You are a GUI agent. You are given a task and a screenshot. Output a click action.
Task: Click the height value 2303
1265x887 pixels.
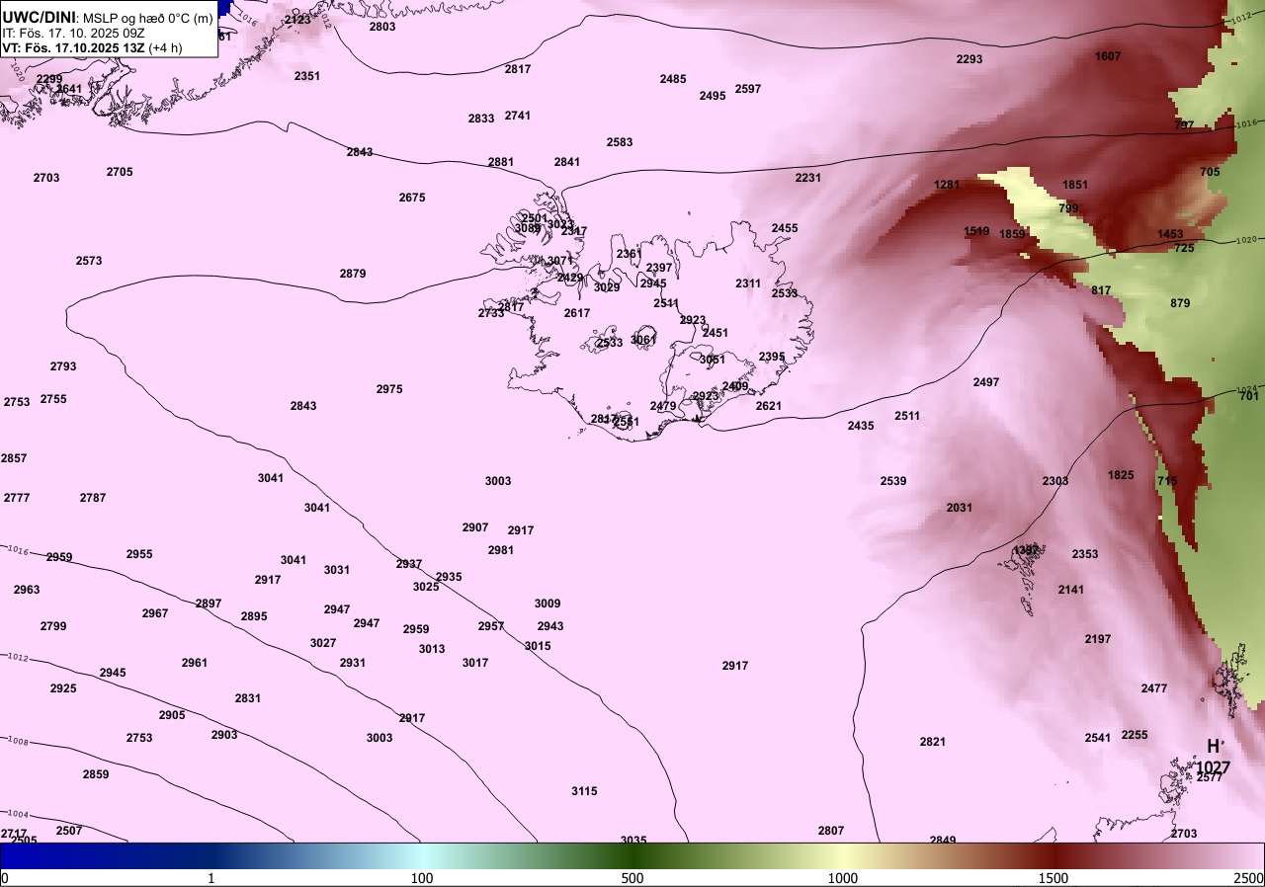coord(1054,481)
